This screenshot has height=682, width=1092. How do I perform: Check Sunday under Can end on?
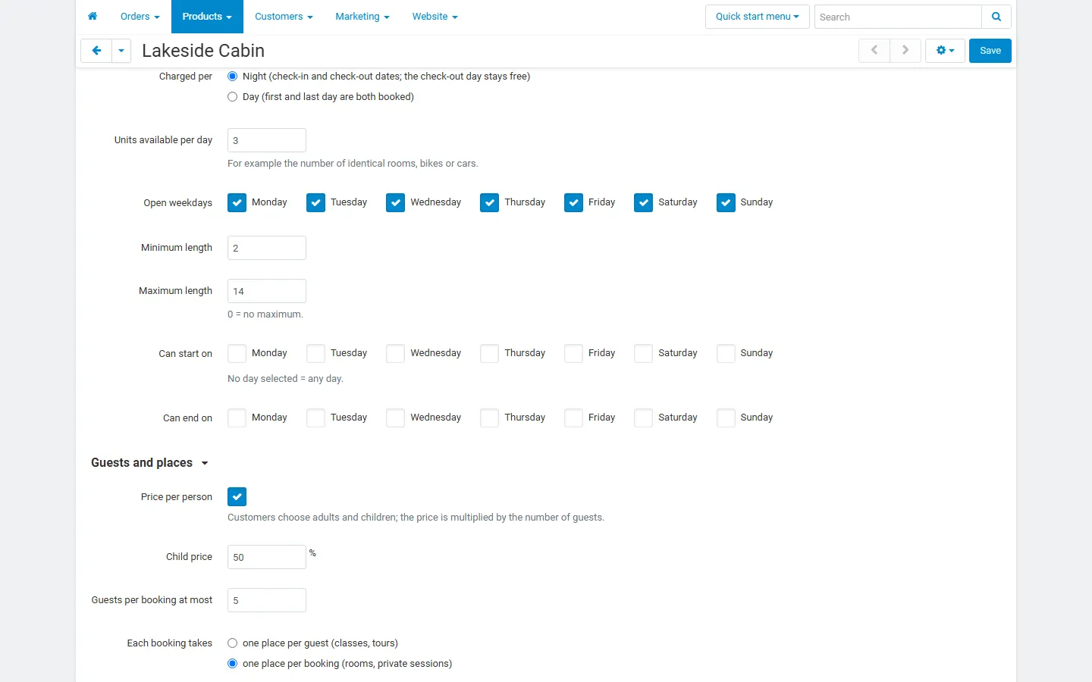click(726, 418)
